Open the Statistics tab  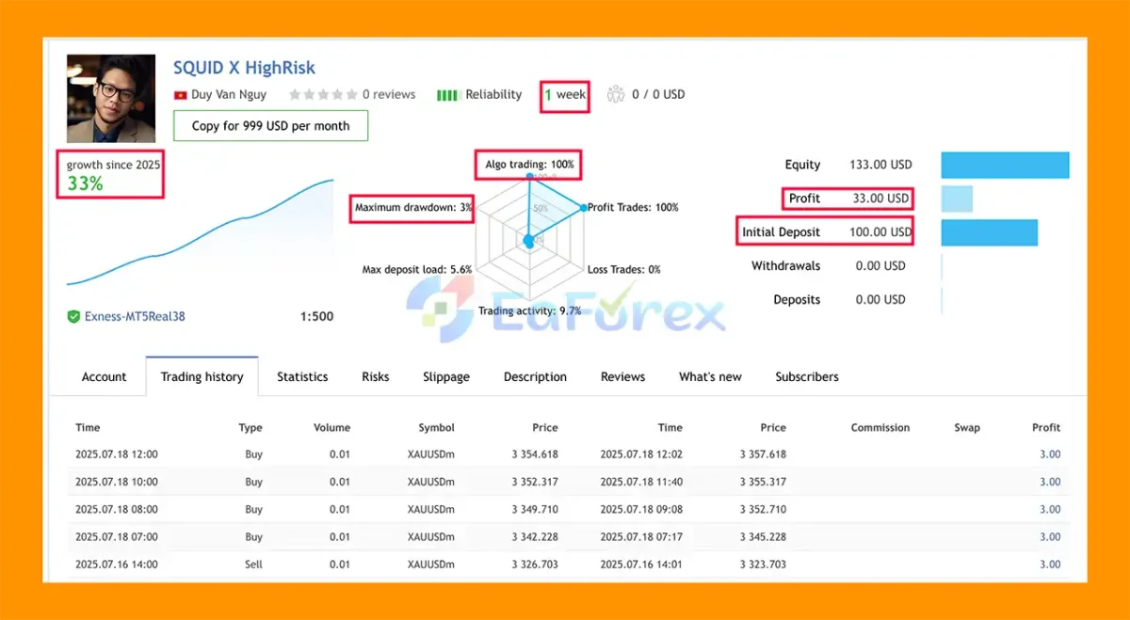[x=302, y=376]
